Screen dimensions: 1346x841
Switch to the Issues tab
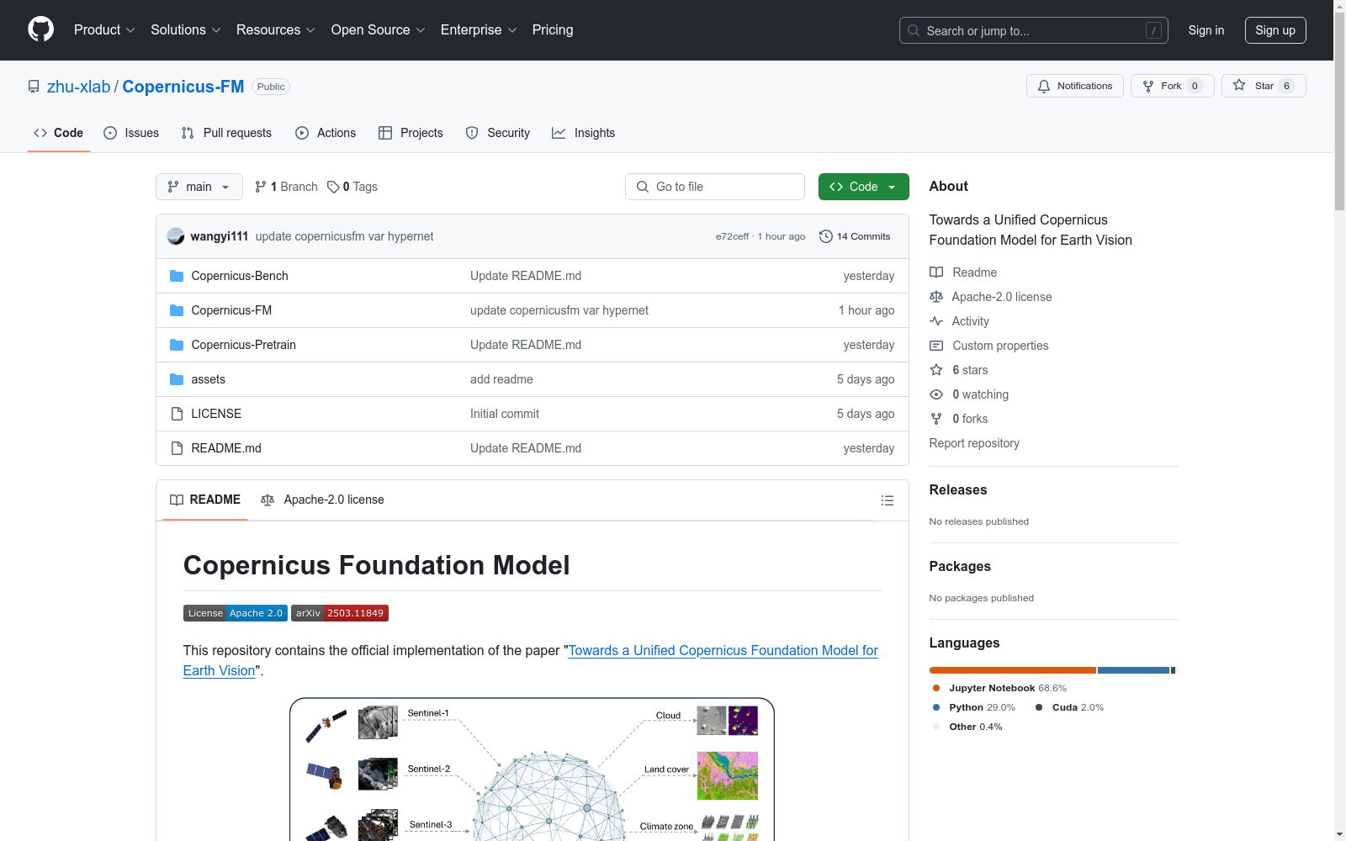pos(131,133)
